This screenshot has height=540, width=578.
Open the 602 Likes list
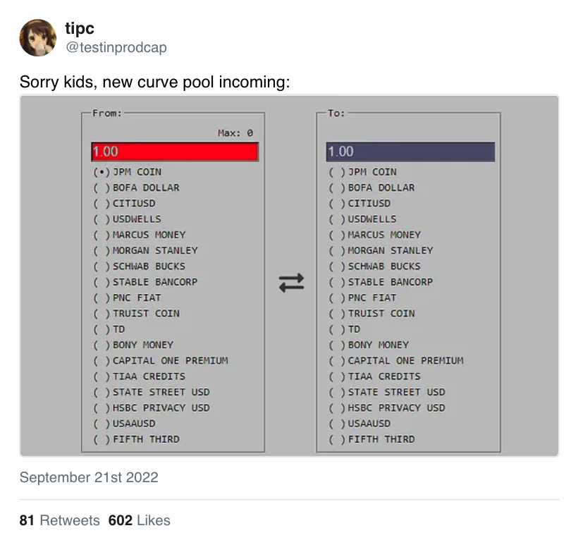[x=139, y=520]
